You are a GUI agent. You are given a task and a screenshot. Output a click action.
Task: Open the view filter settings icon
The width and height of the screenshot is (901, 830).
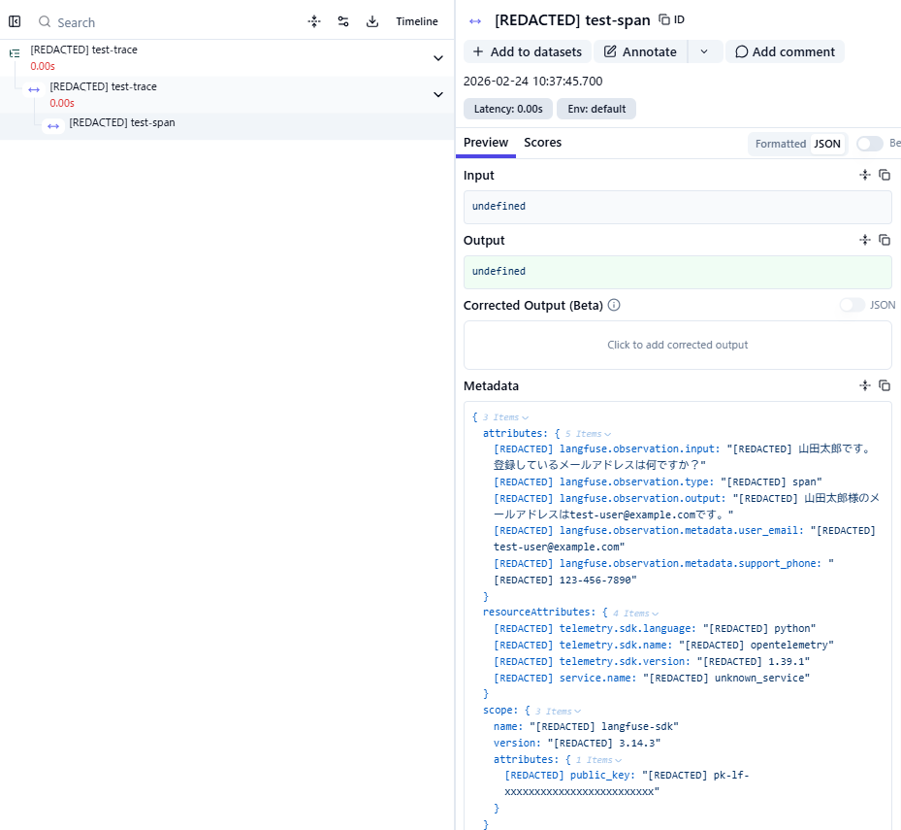pos(343,21)
